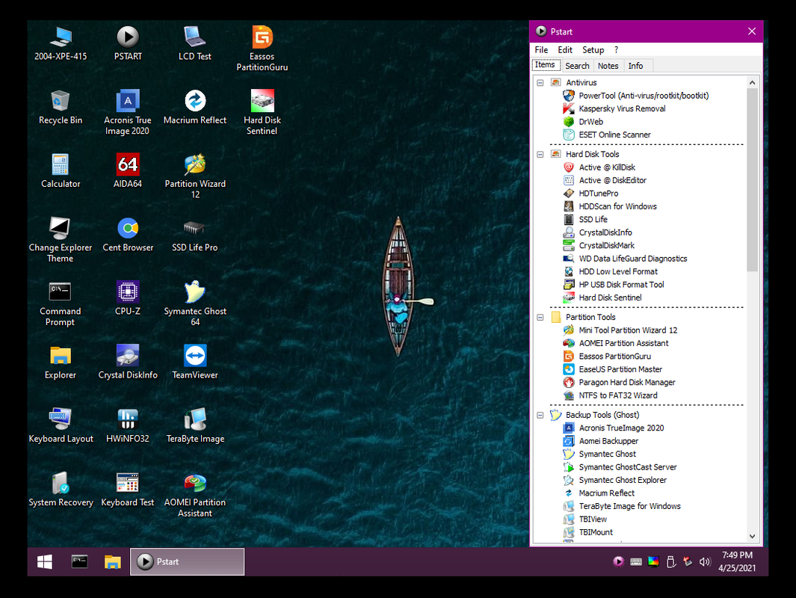
Task: Open AIDA64 desktop icon
Action: (127, 170)
